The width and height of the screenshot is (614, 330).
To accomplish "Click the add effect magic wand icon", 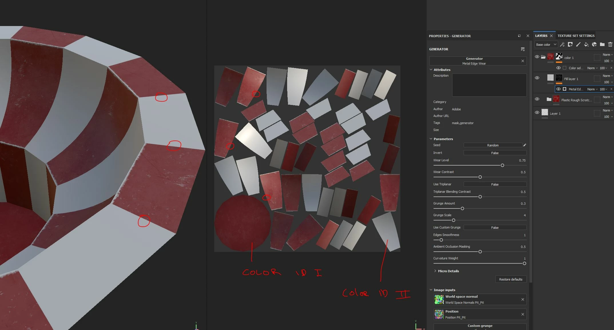I will [x=562, y=44].
